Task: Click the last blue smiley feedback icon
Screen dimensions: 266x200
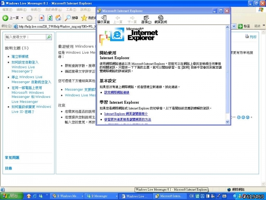Action: click(248, 117)
